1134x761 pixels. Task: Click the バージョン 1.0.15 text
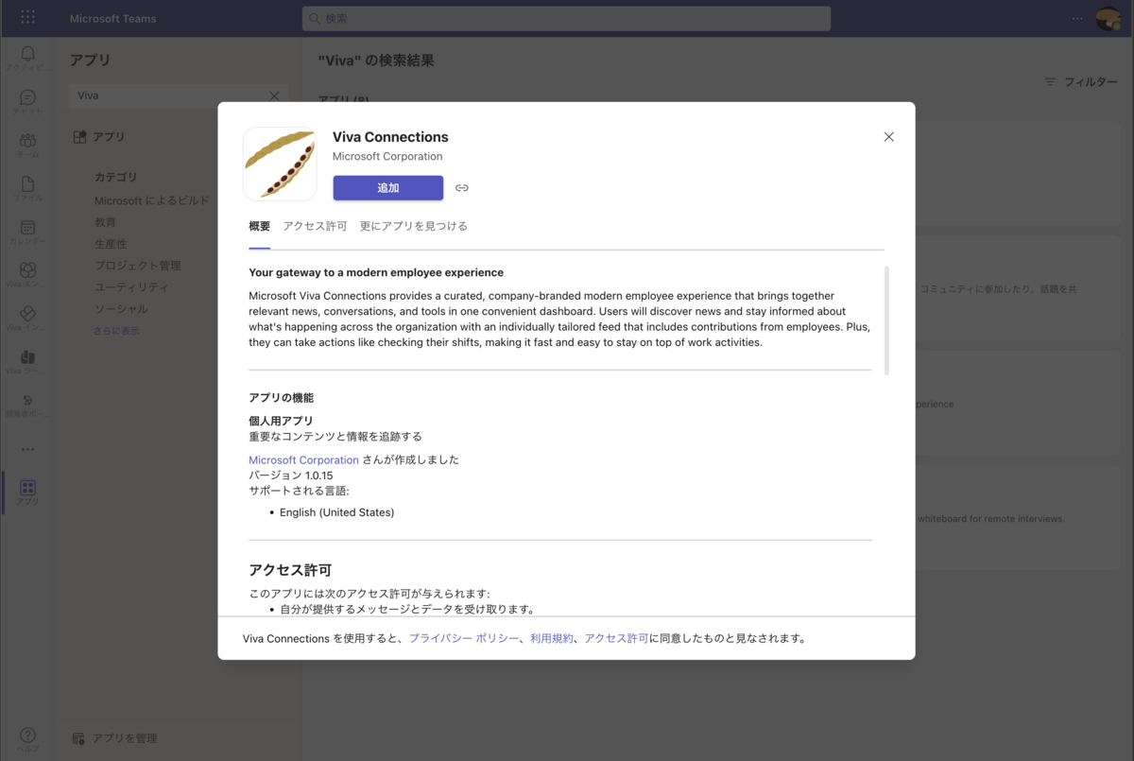pyautogui.click(x=291, y=476)
